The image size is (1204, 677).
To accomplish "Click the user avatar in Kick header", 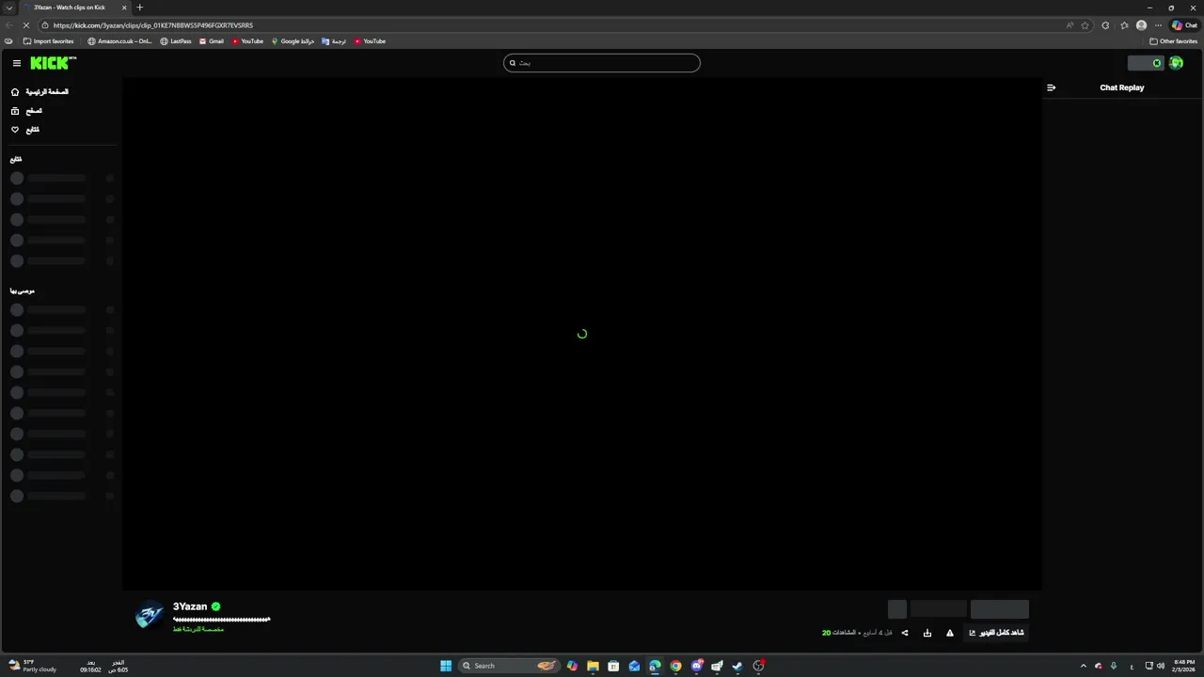I will pos(1176,63).
